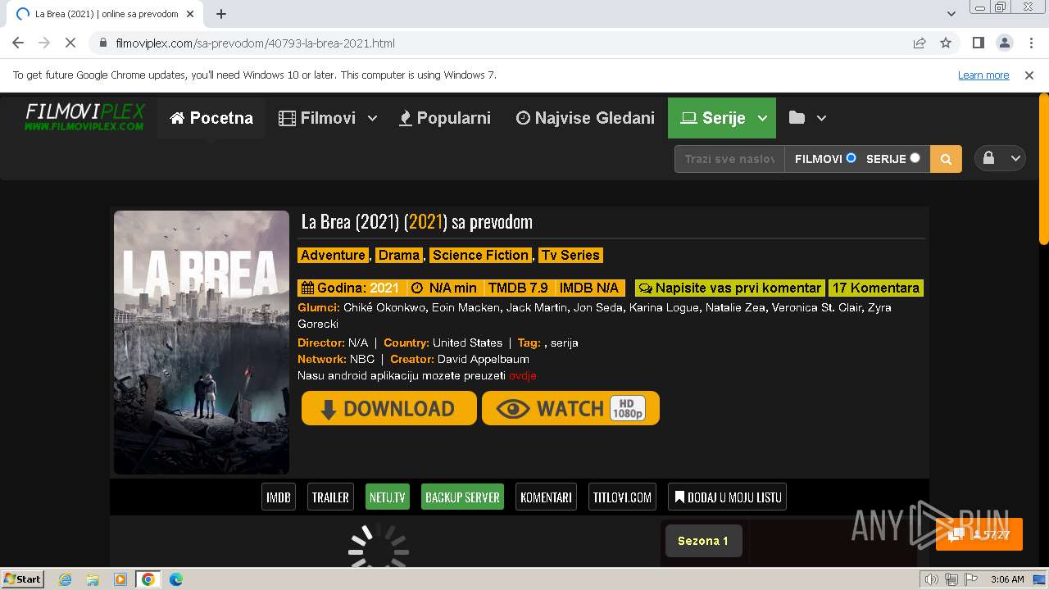Select the FILMOVI radio button

[x=851, y=158]
